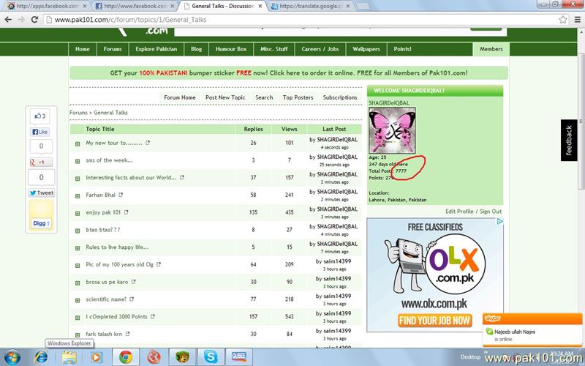Open Skype from the Windows taskbar
The height and width of the screenshot is (366, 585).
point(212,356)
